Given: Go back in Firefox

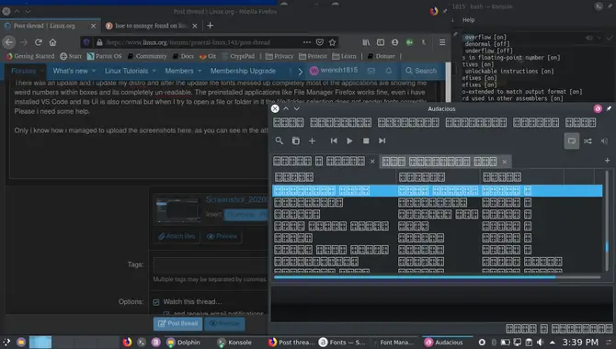Looking at the screenshot, I should pyautogui.click(x=9, y=42).
